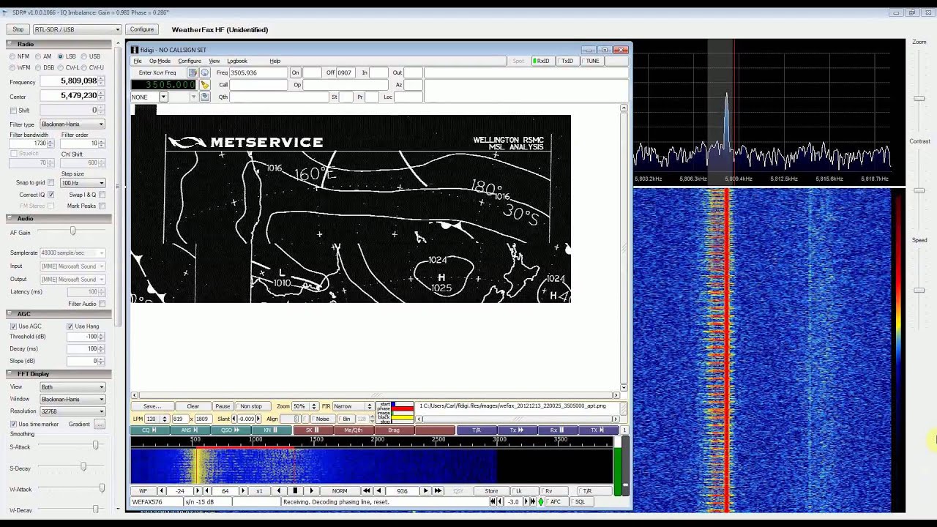Viewport: 937px width, 527px height.
Task: Open the Logbook menu
Action: (236, 61)
